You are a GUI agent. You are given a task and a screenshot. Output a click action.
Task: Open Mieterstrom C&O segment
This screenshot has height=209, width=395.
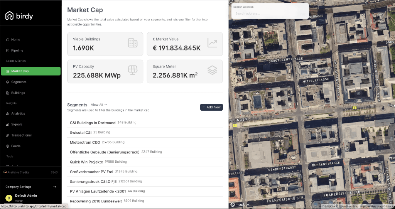tap(145, 142)
